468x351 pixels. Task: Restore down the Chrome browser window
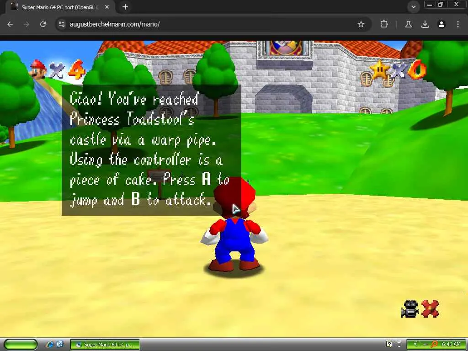pos(441,4)
